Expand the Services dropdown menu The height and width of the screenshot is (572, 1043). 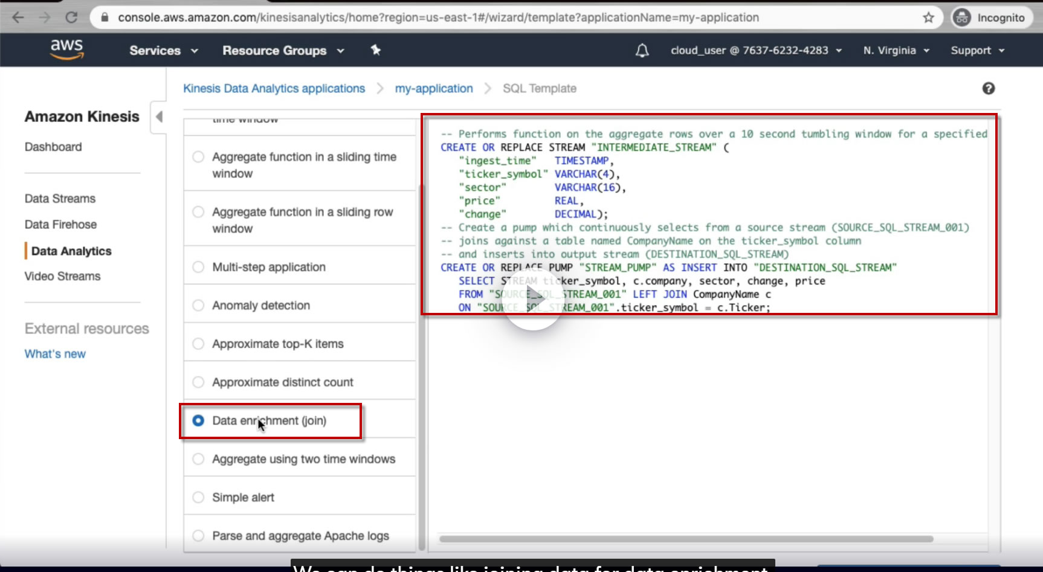[163, 51]
